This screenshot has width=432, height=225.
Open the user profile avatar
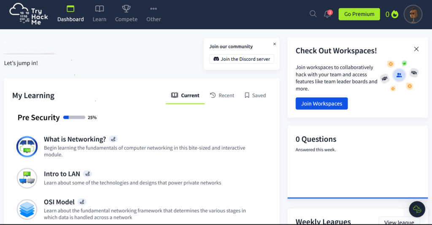tap(413, 14)
